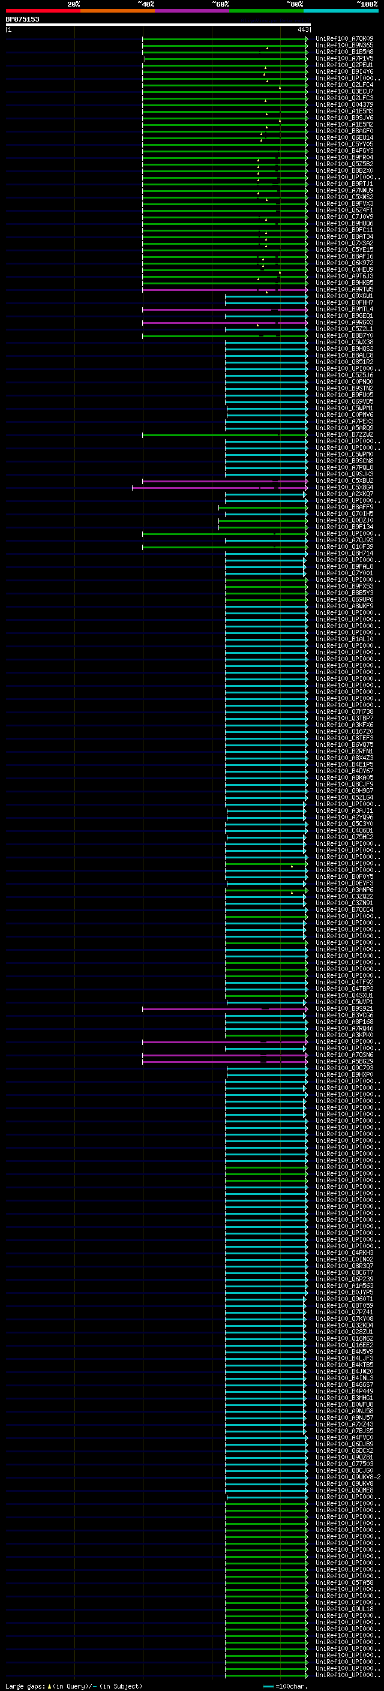Click the 443 query end position
Image resolution: width=384 pixels, height=1691 pixels.
click(302, 30)
